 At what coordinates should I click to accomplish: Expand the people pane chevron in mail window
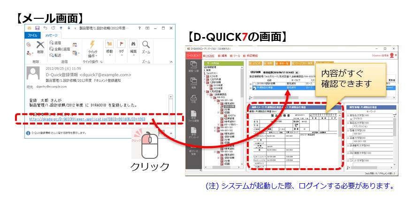171,133
